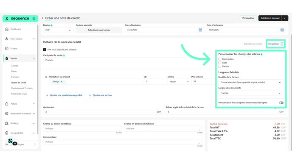Open Langue des documents dropdown
Screen dimensions: 292x164
[251, 93]
